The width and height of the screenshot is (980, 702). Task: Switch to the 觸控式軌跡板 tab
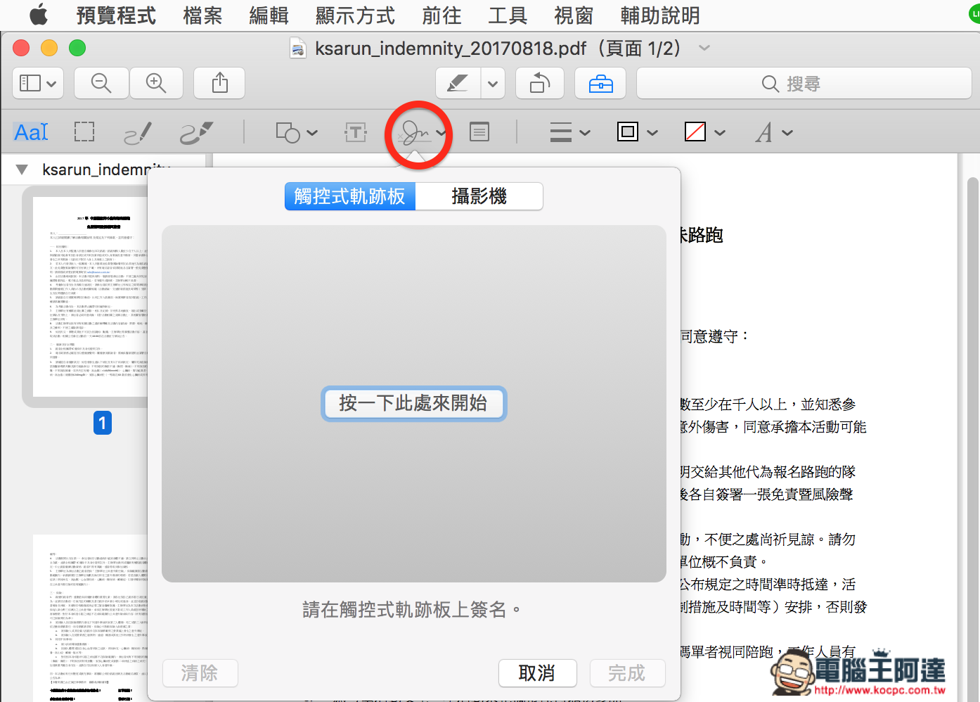pos(350,196)
